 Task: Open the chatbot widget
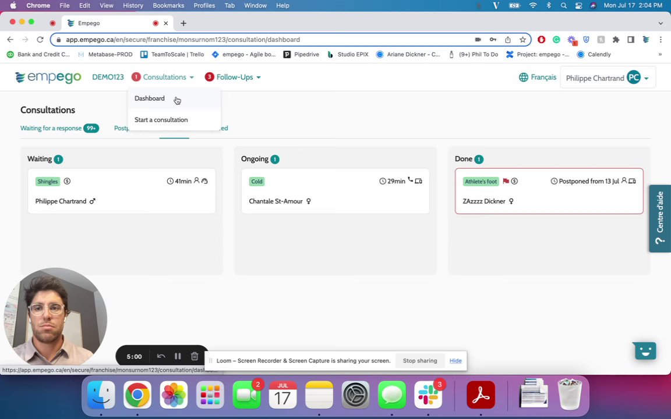pyautogui.click(x=645, y=350)
